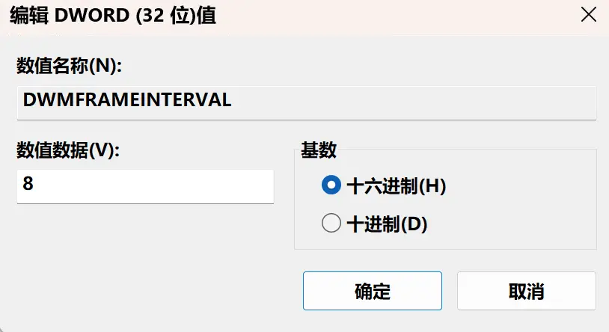Viewport: 609px width, 332px height.
Task: Focus the 数值数据 value data field
Action: click(x=145, y=186)
